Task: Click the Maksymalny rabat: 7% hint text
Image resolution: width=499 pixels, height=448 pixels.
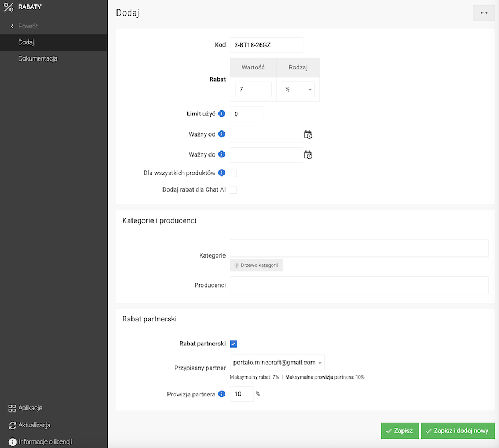Action: pos(254,377)
